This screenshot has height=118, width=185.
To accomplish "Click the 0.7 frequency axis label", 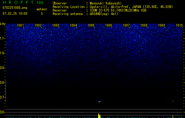I will coord(2,97).
